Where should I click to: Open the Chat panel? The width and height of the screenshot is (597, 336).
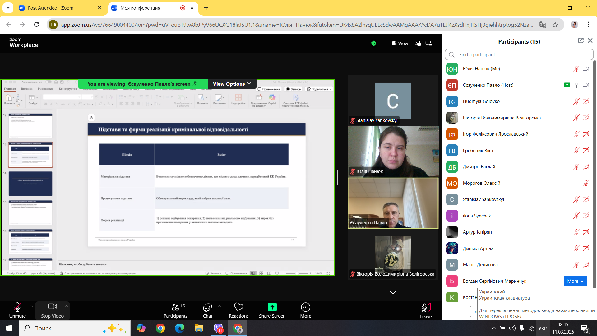207,308
